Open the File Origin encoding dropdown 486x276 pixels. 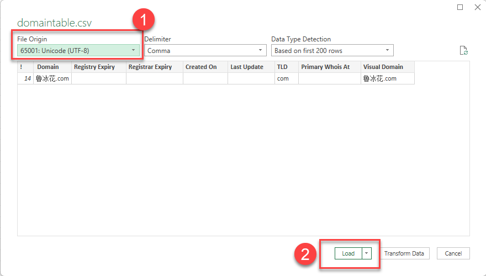point(78,50)
